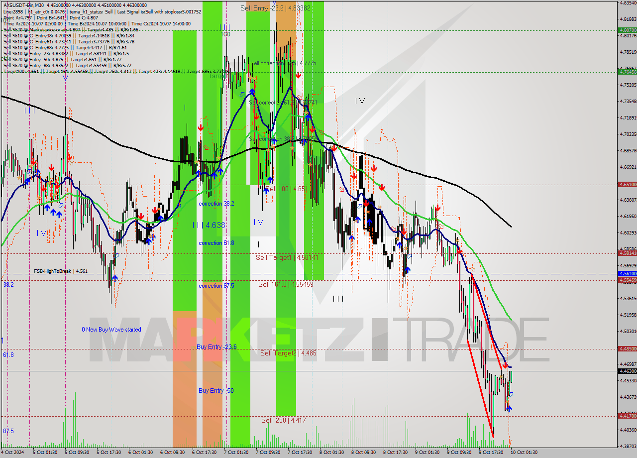
Task: Select the 'FSB-HighToBreak | 4.561' label
Action: pos(61,271)
